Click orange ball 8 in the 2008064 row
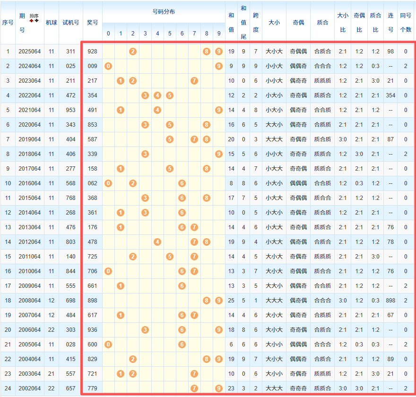 (207, 301)
